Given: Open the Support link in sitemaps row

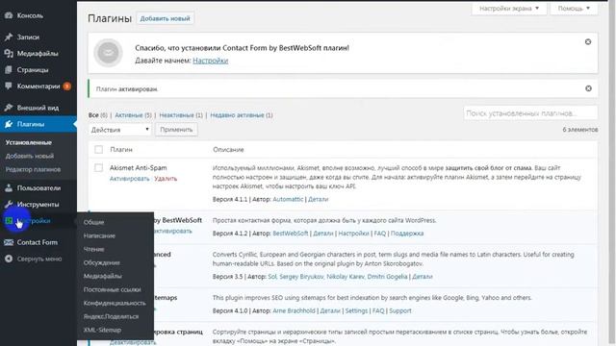Looking at the screenshot, I should [x=400, y=310].
